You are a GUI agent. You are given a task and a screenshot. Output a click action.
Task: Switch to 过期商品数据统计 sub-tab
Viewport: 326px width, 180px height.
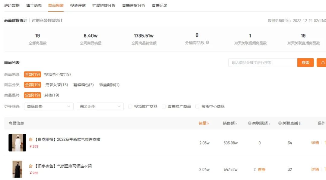(47, 20)
